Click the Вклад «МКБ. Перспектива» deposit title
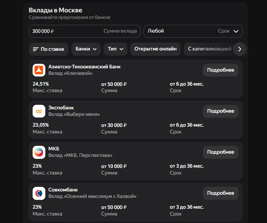 [80, 155]
